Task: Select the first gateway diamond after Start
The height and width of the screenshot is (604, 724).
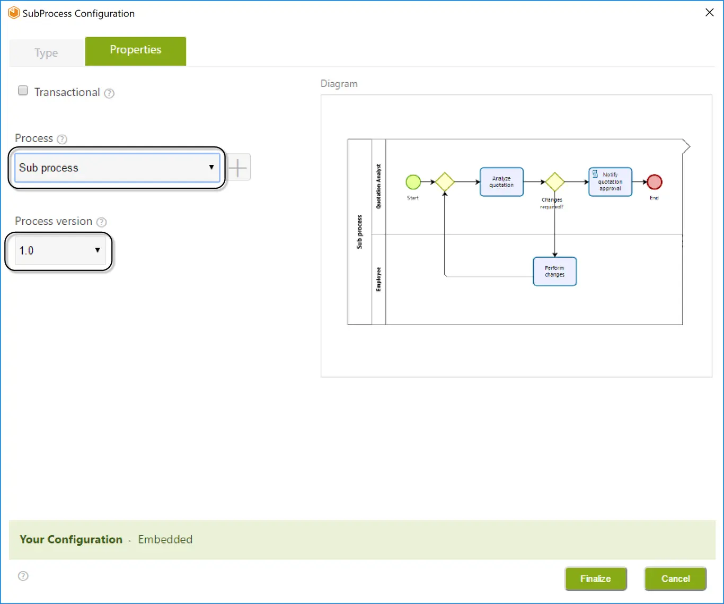Action: coord(445,182)
